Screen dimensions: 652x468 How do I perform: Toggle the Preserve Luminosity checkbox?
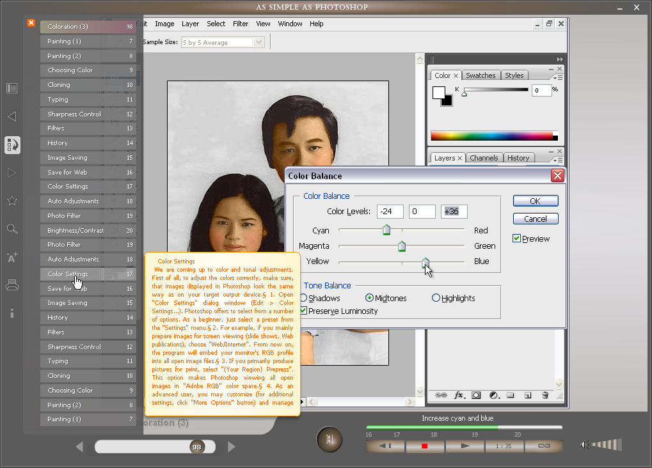pyautogui.click(x=303, y=311)
